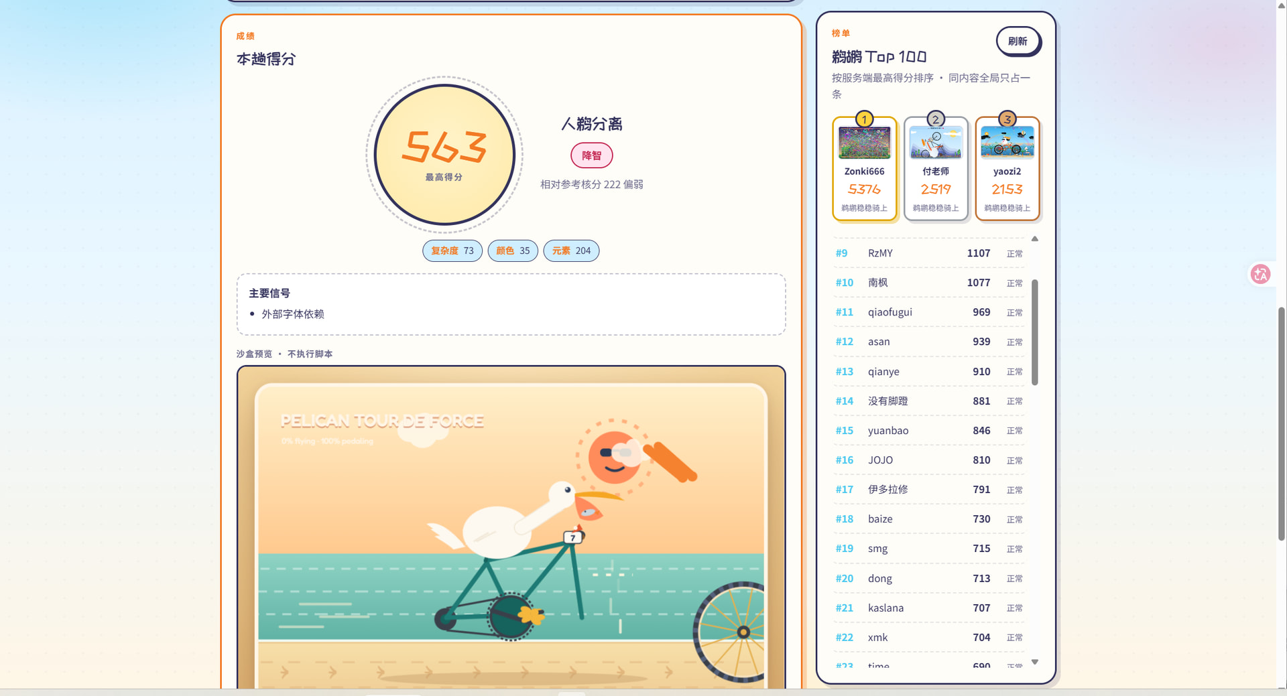Open 付老师's second-place entry thumbnail
This screenshot has height=696, width=1287.
(x=936, y=142)
